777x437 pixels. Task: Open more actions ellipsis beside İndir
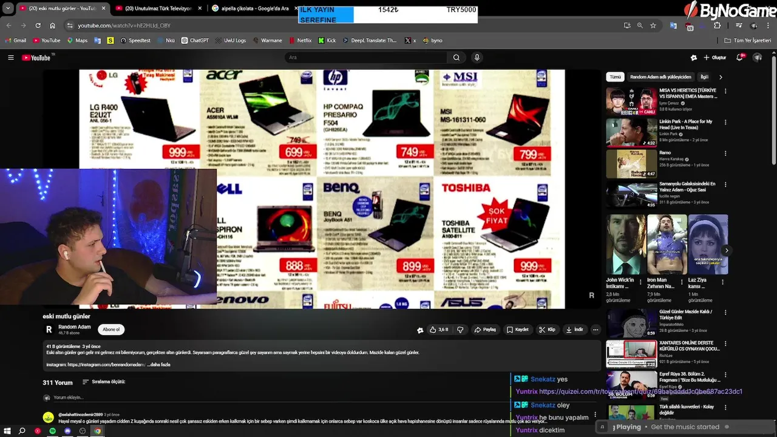click(595, 330)
